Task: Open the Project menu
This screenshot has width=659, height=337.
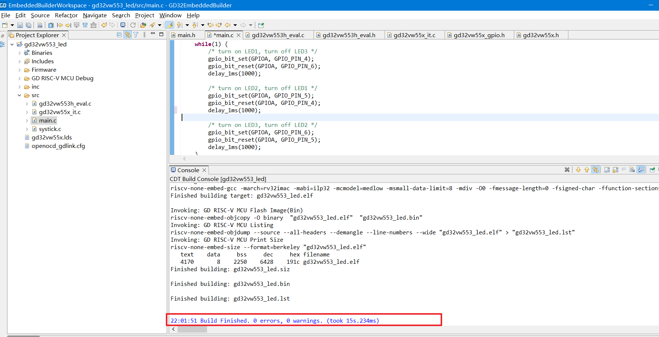Action: (x=144, y=15)
